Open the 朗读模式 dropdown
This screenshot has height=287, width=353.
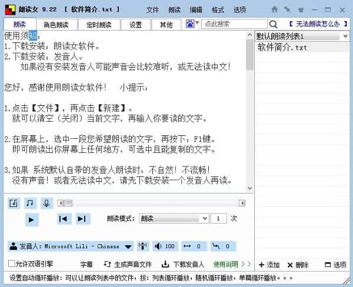coord(174,218)
